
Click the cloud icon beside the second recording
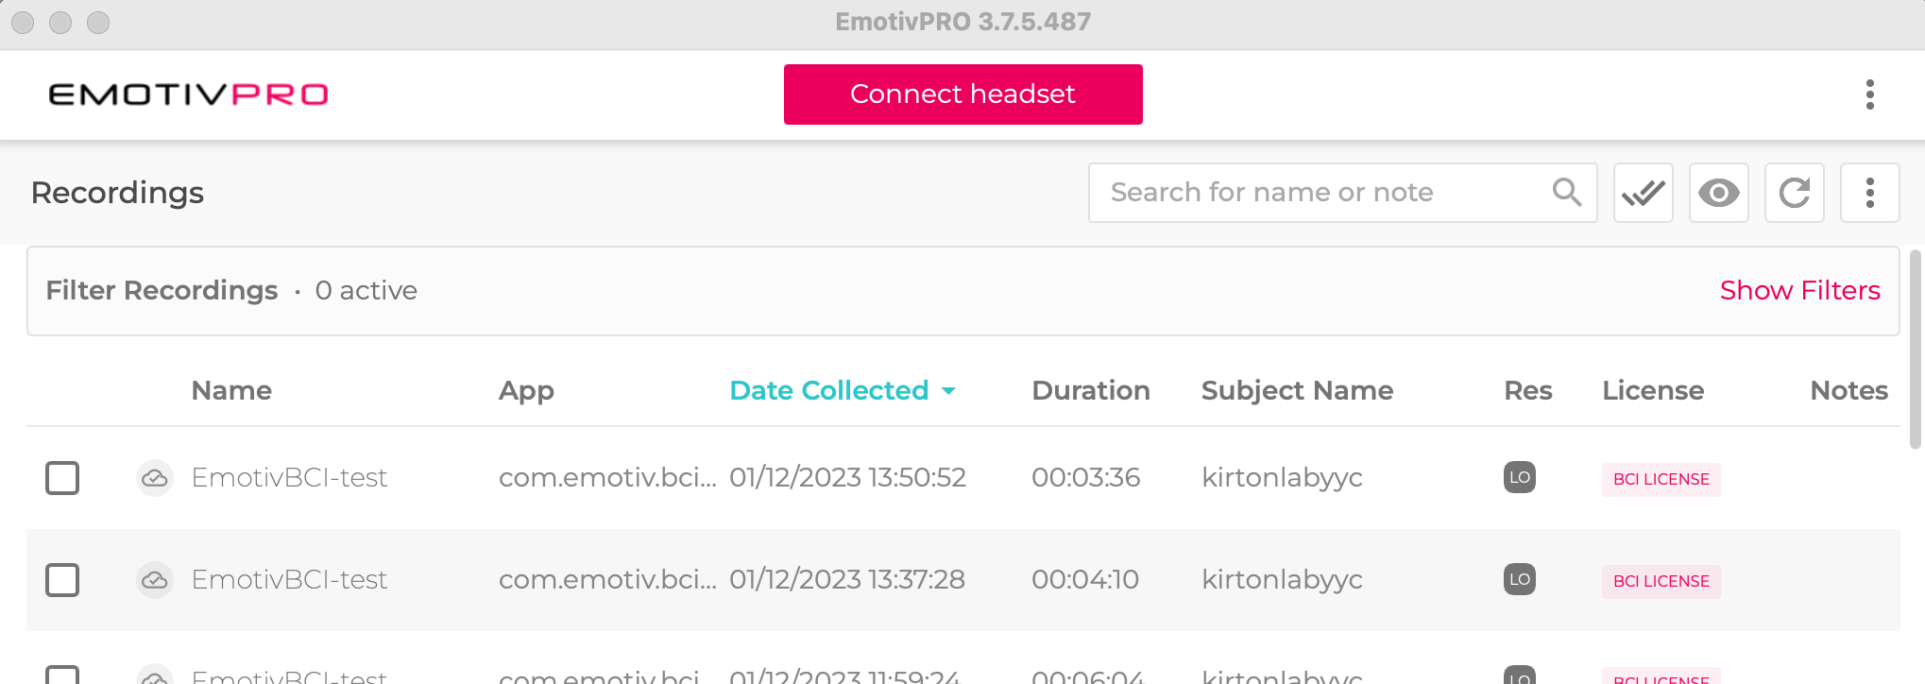[154, 580]
